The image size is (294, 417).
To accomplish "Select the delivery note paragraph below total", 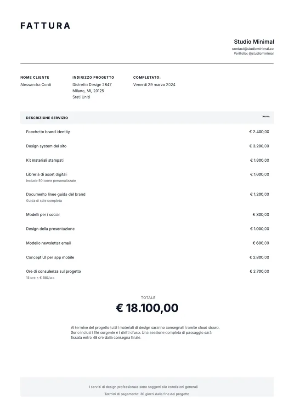I will [145, 332].
